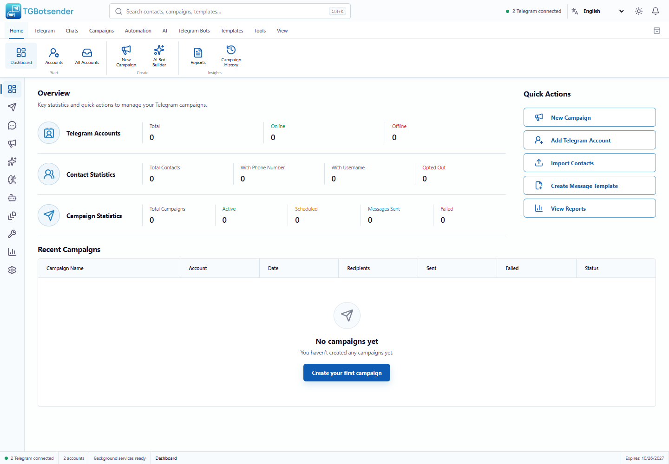Open the Telegram Bots tab
Screen dimensions: 669x464
194,31
